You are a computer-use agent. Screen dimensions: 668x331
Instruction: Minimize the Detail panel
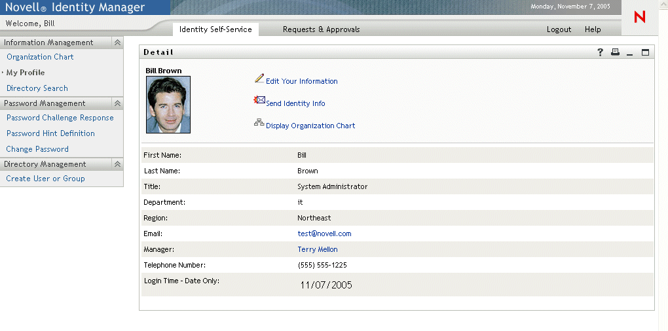click(x=630, y=53)
